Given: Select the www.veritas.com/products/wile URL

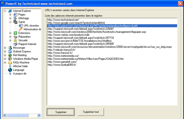Looking at the screenshot, I should click(112, 35).
